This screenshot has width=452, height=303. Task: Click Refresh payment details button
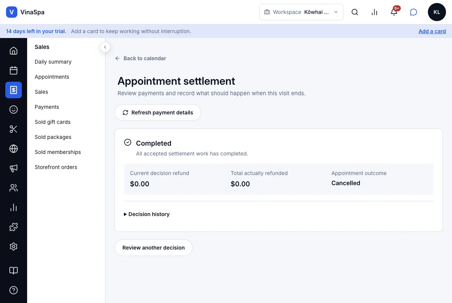point(158,113)
